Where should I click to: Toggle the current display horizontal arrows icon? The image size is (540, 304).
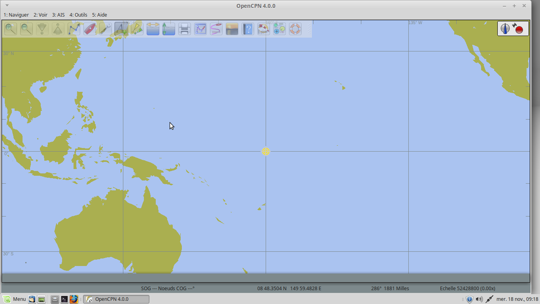153,28
